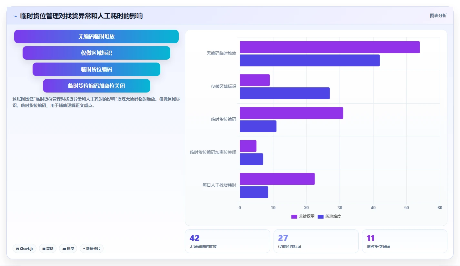Click 临时货位编码 caption in the stat card
The height and width of the screenshot is (266, 460).
click(x=378, y=247)
